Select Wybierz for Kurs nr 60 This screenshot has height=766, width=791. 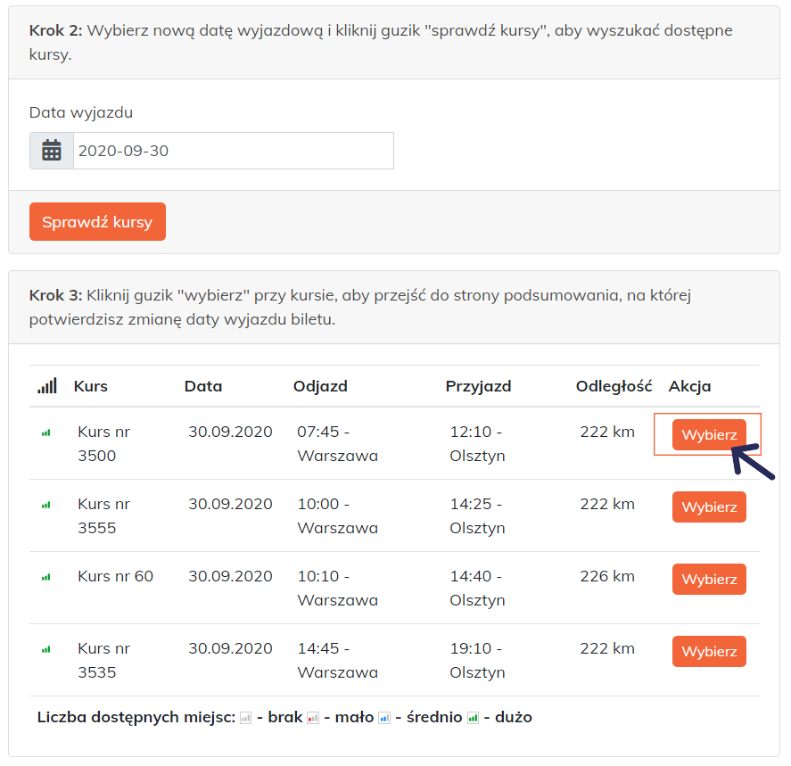point(709,579)
